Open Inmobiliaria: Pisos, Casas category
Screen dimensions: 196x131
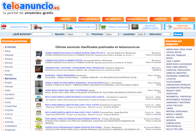[179, 49]
